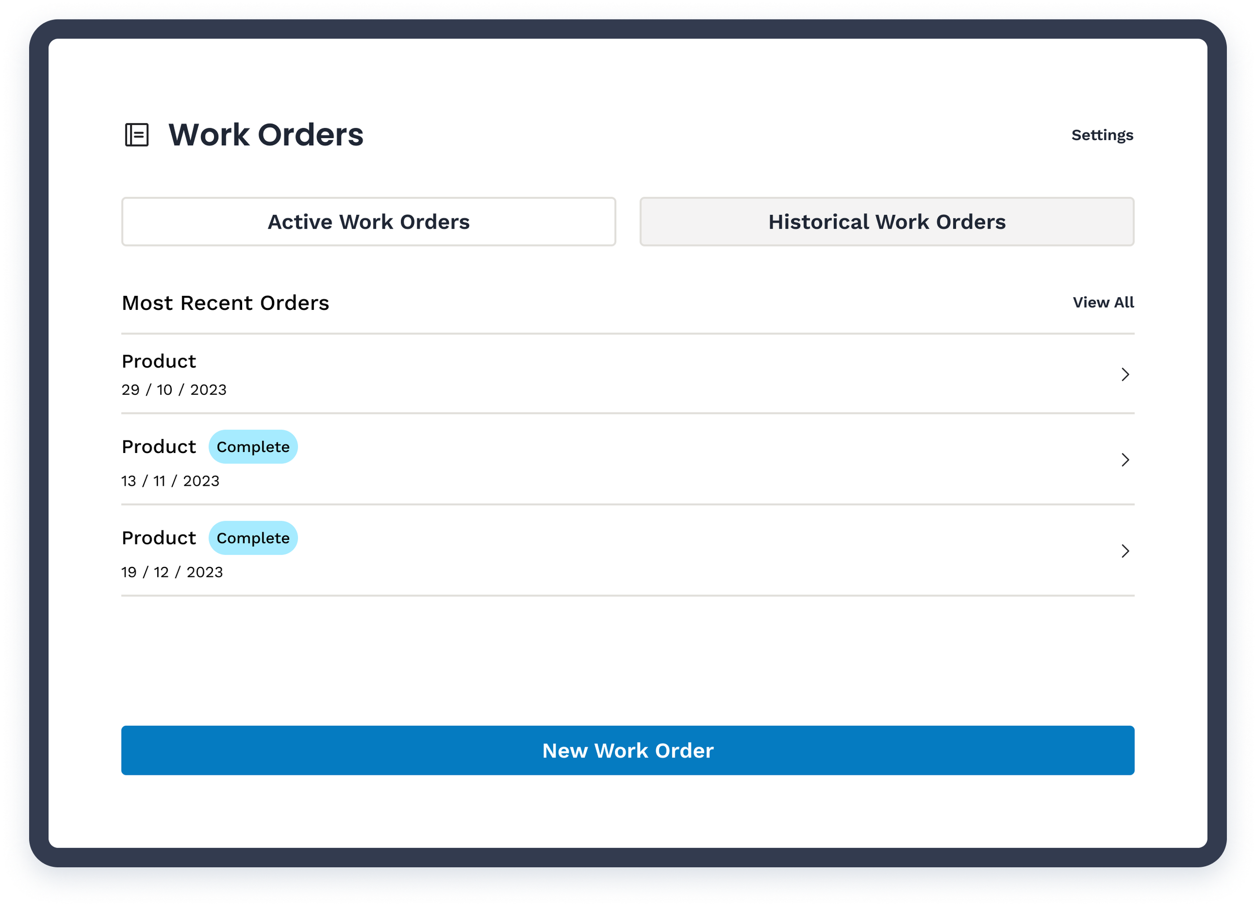Click View All recent orders
The height and width of the screenshot is (906, 1256).
click(1103, 303)
